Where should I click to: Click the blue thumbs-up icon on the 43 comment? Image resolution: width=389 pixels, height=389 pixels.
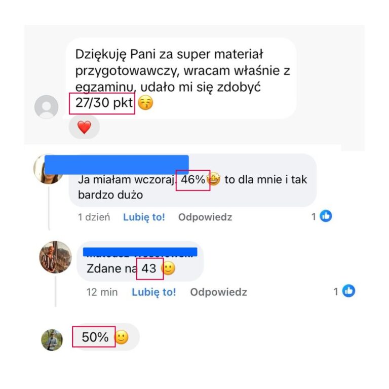point(348,291)
